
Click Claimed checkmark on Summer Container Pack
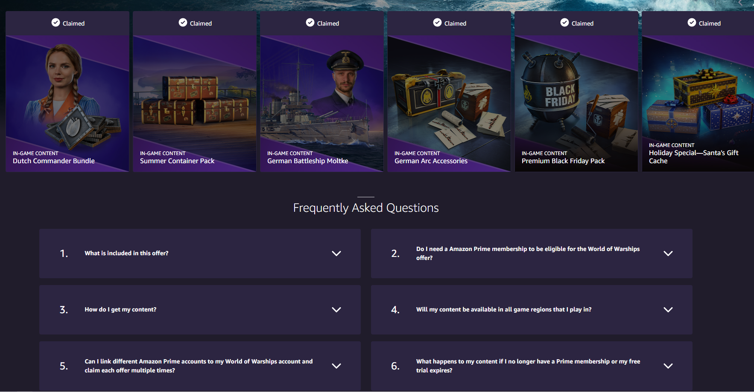click(x=183, y=23)
